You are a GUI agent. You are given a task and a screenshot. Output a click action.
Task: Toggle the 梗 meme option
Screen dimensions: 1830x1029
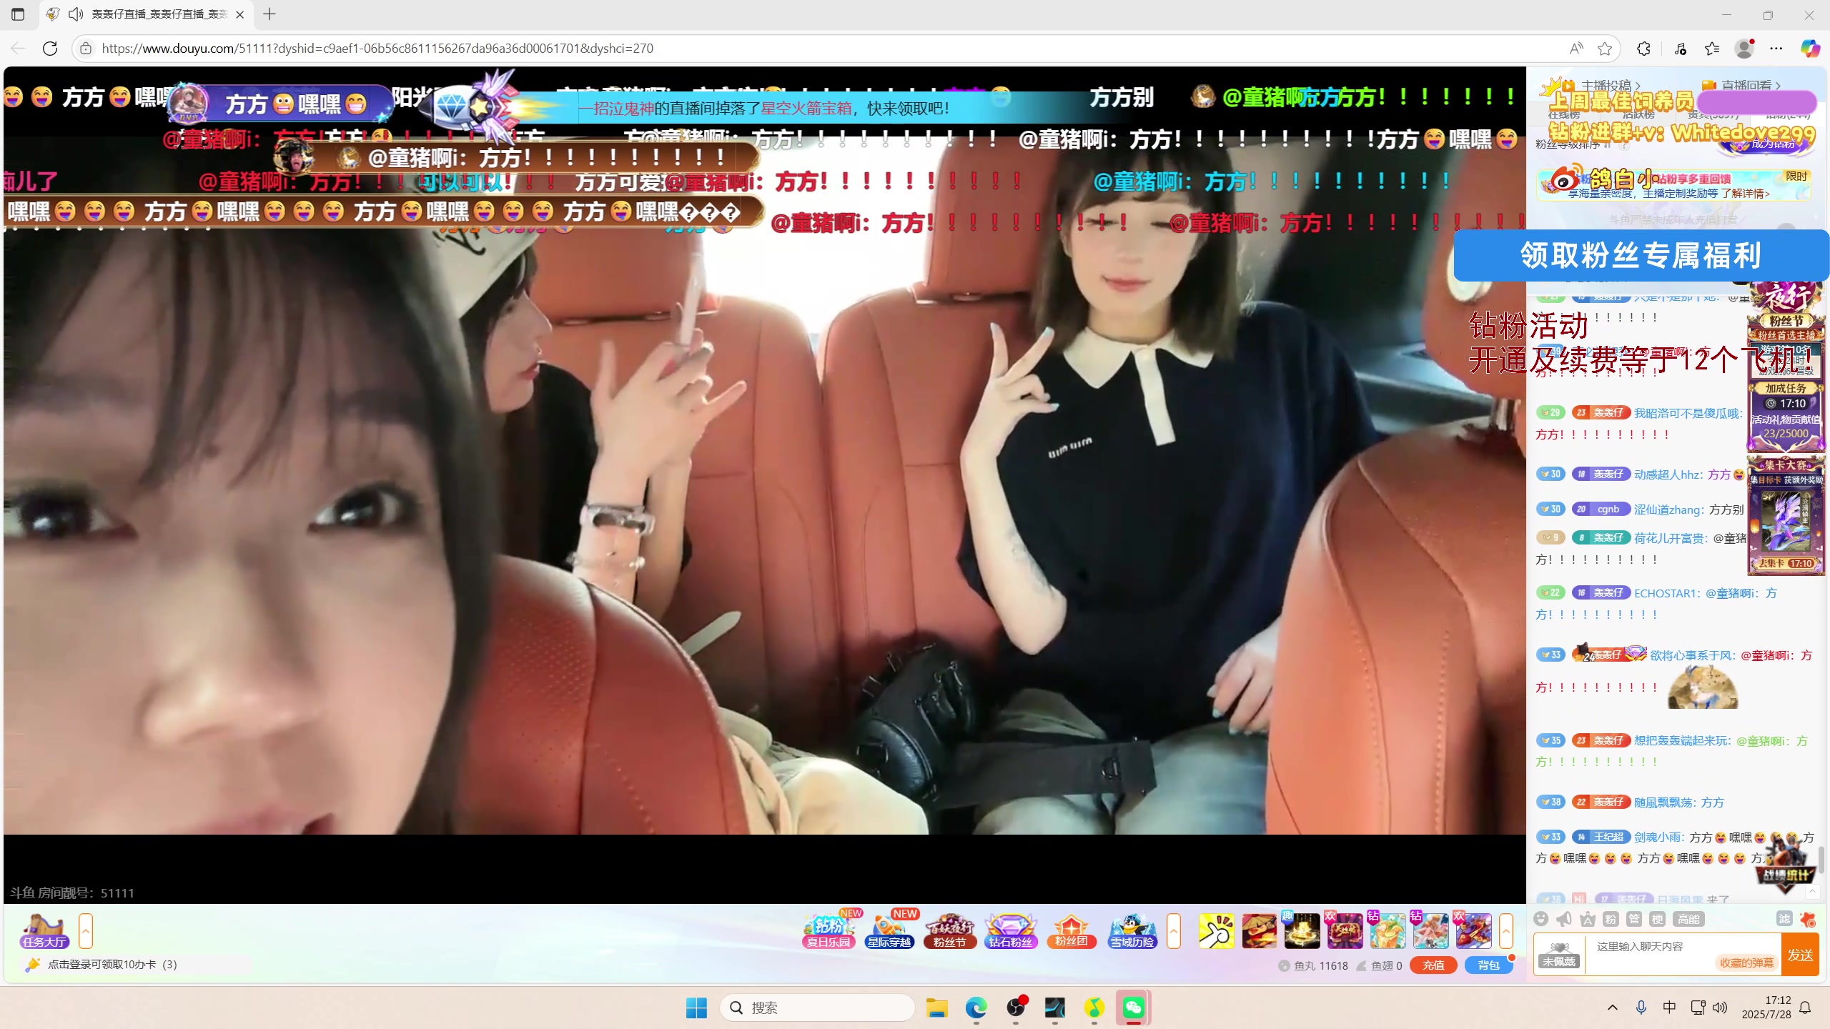click(1658, 919)
